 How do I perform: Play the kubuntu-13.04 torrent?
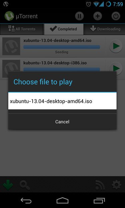[116, 69]
